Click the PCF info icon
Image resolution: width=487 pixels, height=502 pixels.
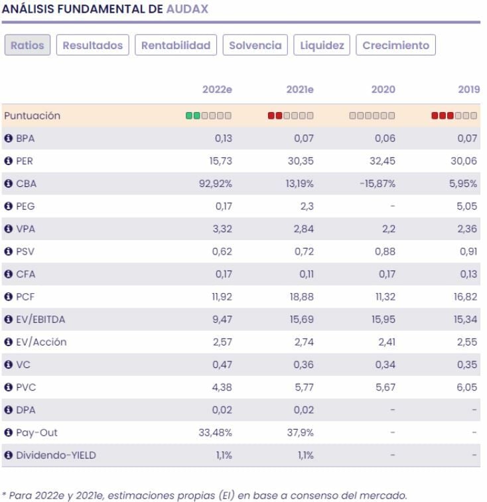pos(9,297)
